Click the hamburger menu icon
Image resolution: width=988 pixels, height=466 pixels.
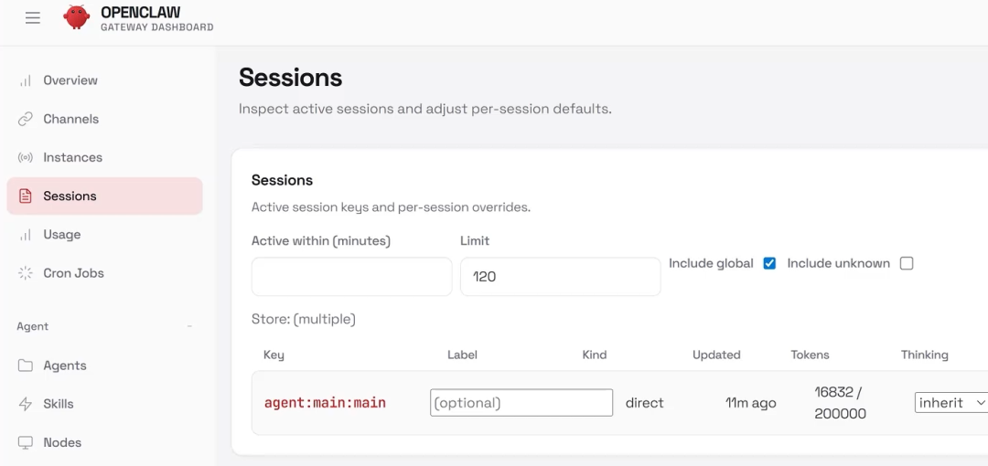[x=33, y=17]
